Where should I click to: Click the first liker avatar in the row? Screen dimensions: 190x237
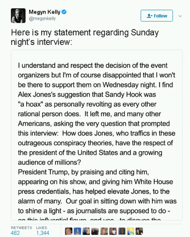click(68, 231)
